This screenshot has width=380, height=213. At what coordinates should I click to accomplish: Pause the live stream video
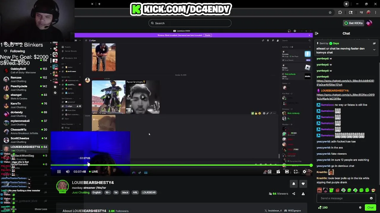(59, 172)
